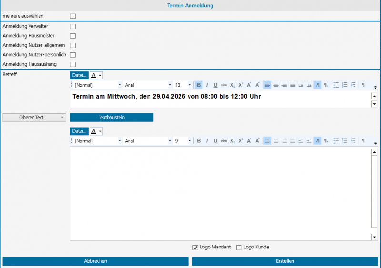The height and width of the screenshot is (268, 381).
Task: Apply superscript in the Betreff toolbar
Action: tap(241, 85)
